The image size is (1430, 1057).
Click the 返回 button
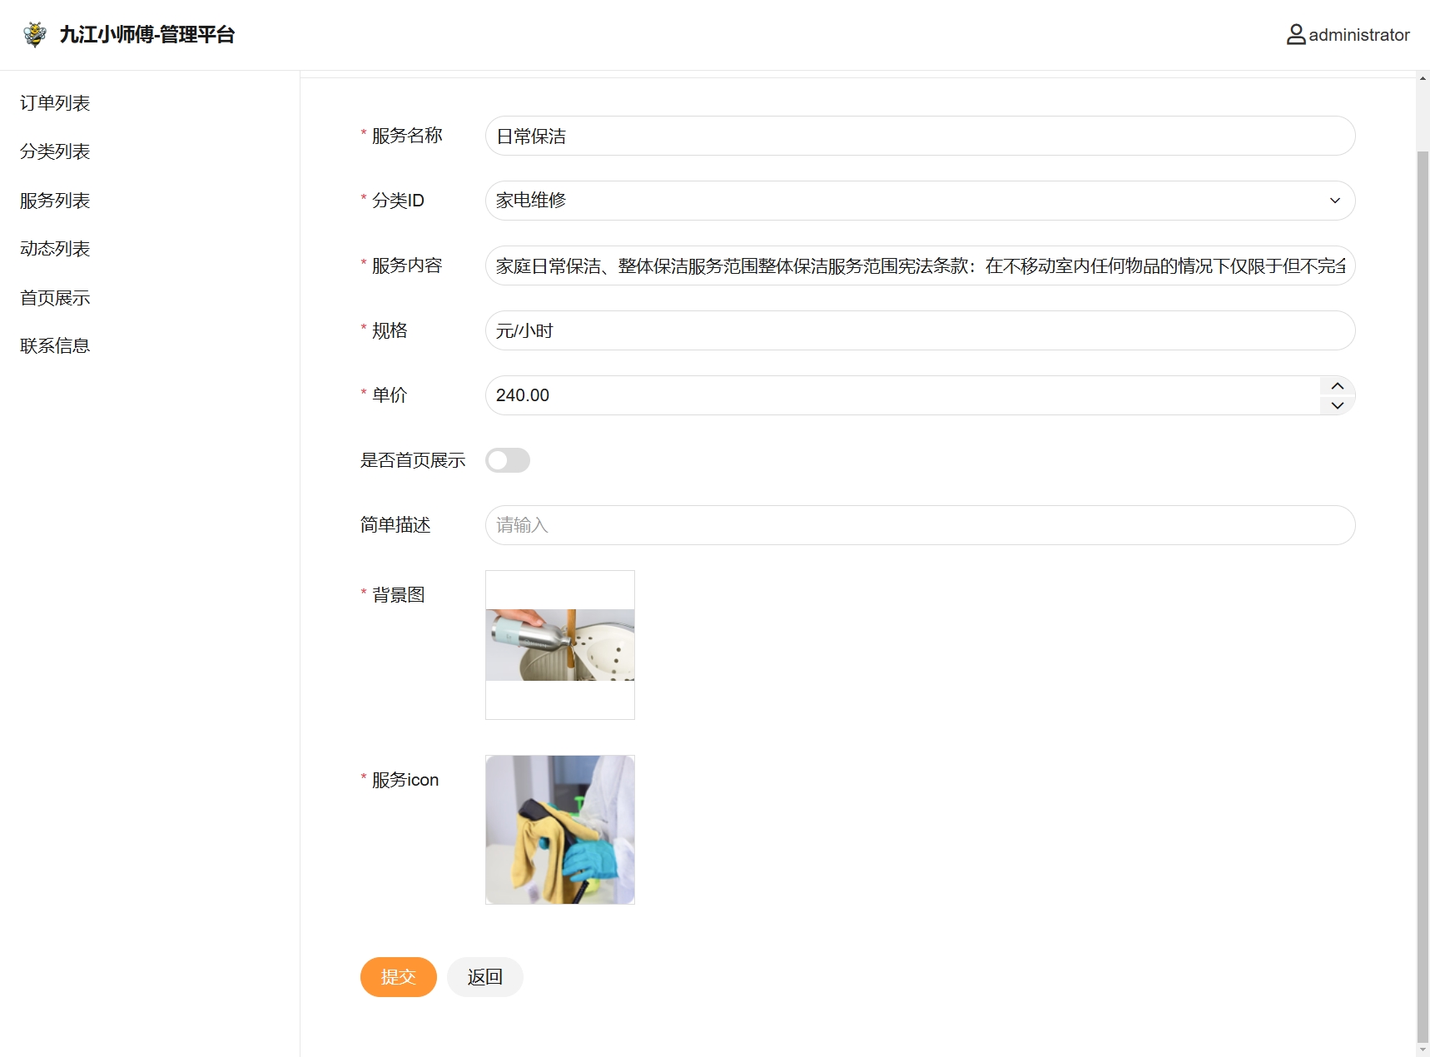(x=484, y=977)
